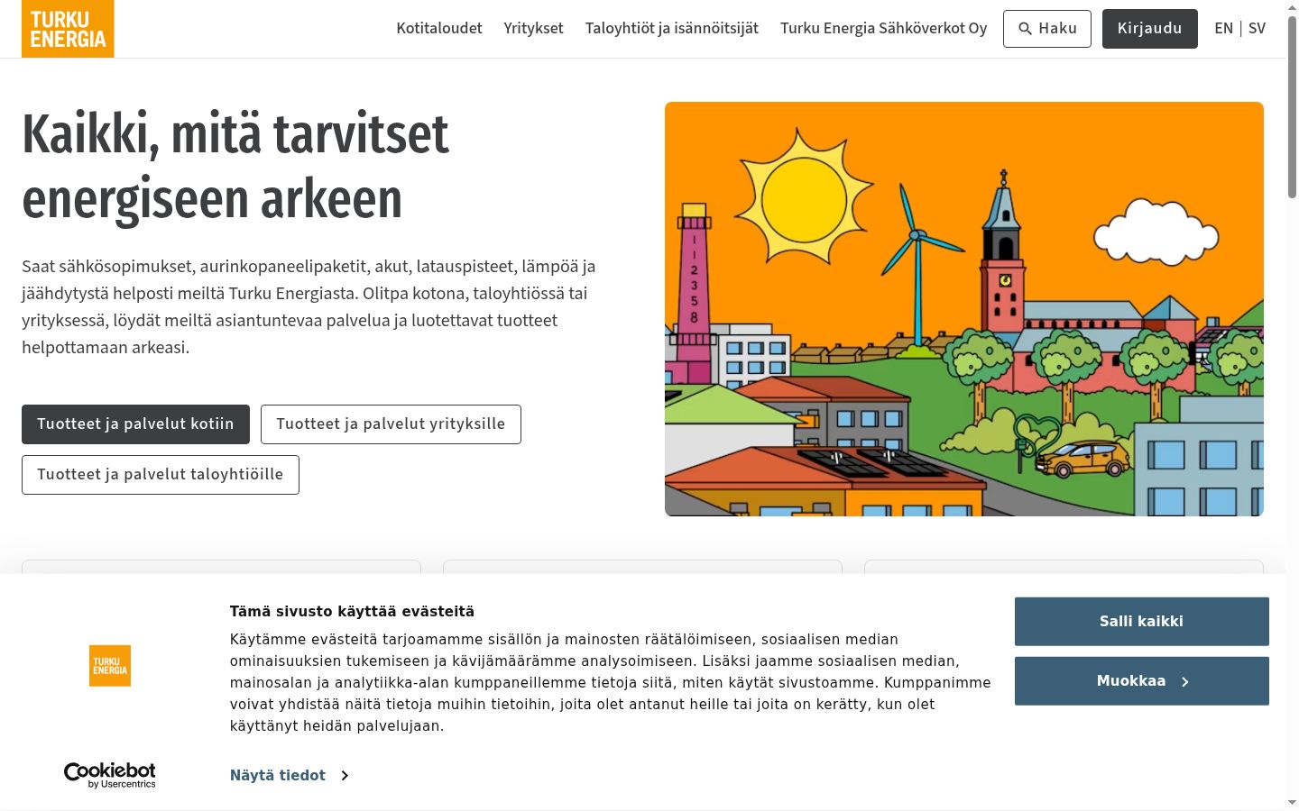Screen dimensions: 1299x811
Task: Click the scrollbar down arrow
Action: (x=1292, y=802)
